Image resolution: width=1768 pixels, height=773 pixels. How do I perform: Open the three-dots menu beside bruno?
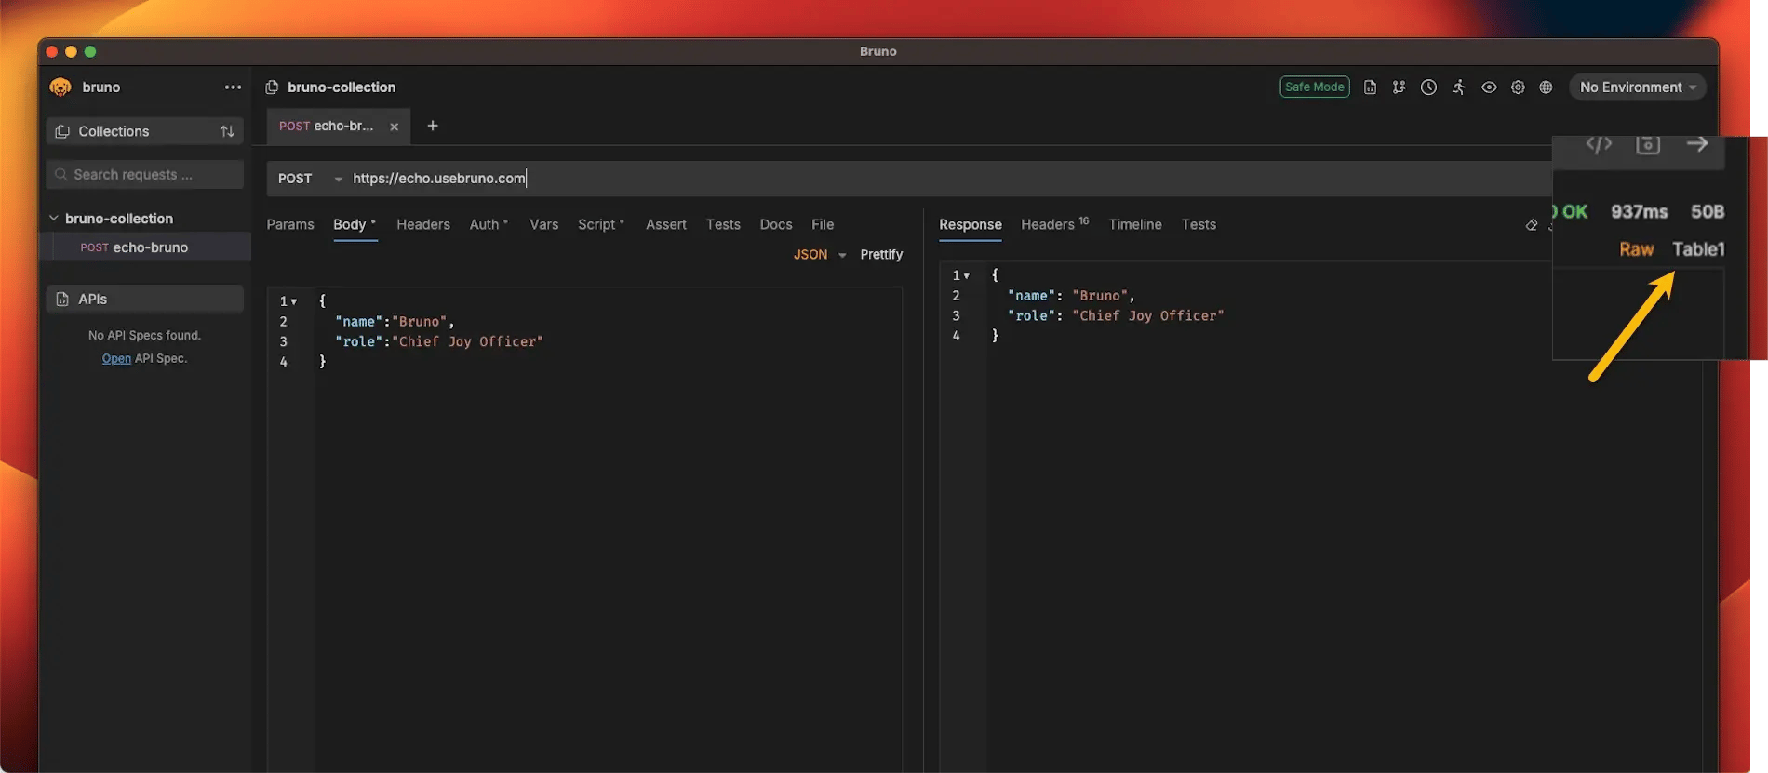pos(233,87)
